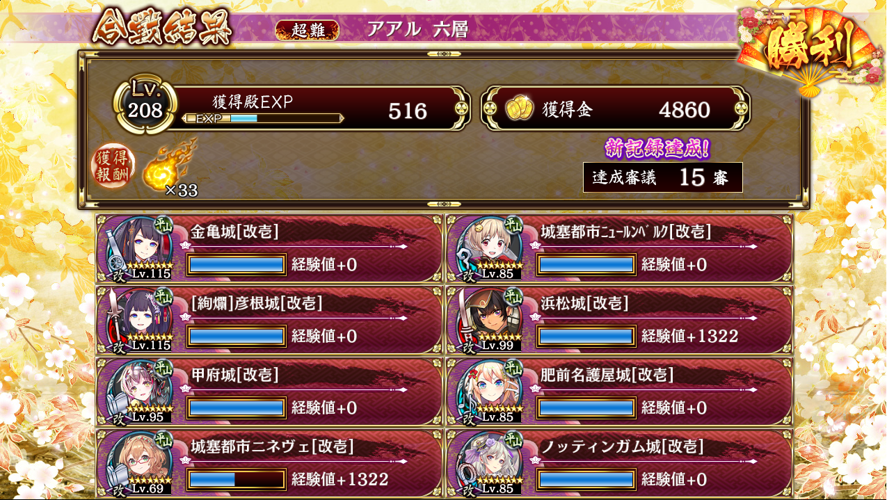Viewport: 887px width, 500px height.
Task: Select the 金亀城 character portrait
Action: coord(139,248)
